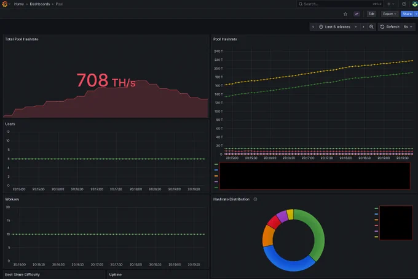Open the Workers panel title menu
This screenshot has height=279, width=418.
coord(12,199)
